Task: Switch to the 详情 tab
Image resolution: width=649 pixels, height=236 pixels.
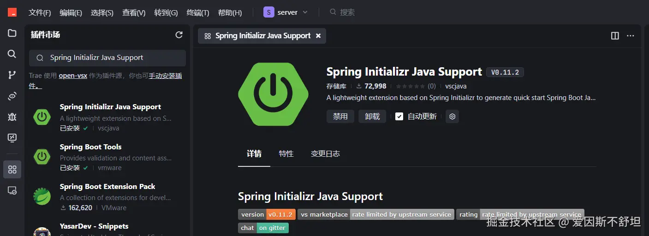Action: [x=254, y=153]
